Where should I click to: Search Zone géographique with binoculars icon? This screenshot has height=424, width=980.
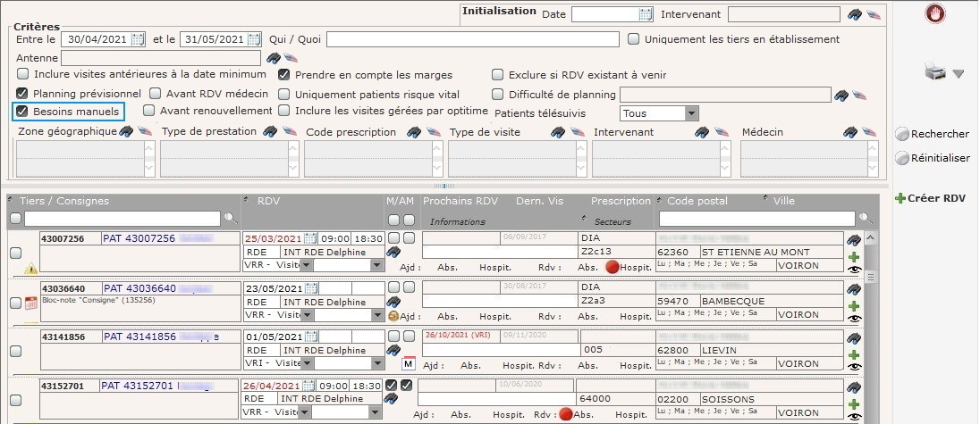[x=126, y=131]
